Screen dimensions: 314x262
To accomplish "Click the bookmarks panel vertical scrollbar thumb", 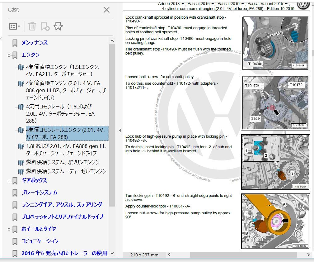I will pos(112,125).
